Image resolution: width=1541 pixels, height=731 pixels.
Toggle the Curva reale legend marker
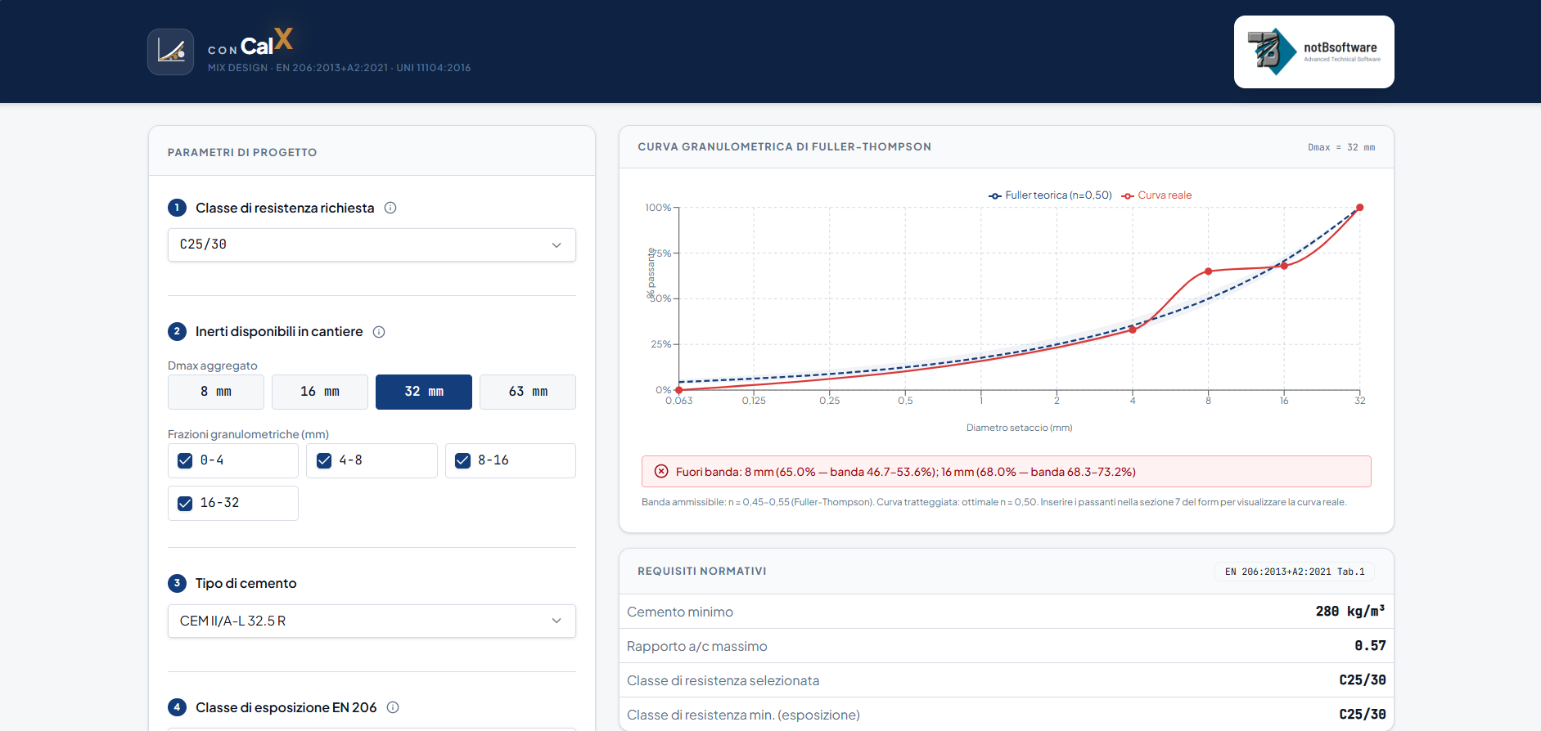pyautogui.click(x=1128, y=195)
